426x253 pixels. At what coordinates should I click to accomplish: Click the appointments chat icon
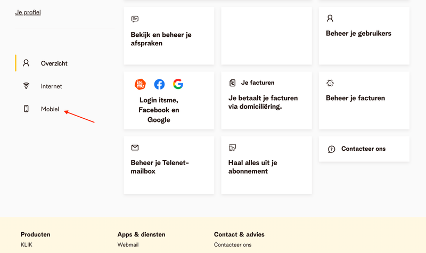[135, 19]
